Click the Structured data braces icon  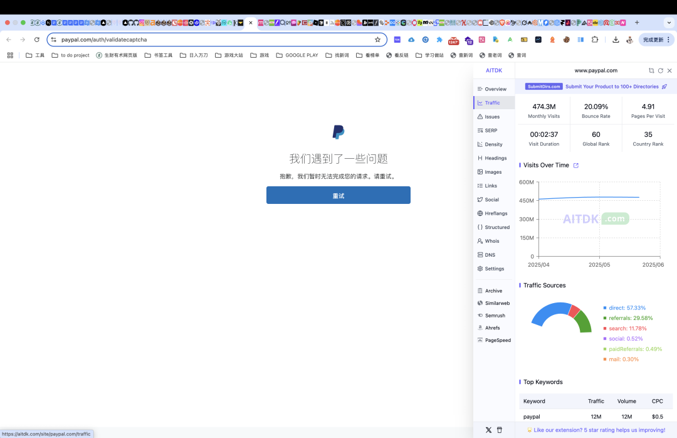[480, 227]
